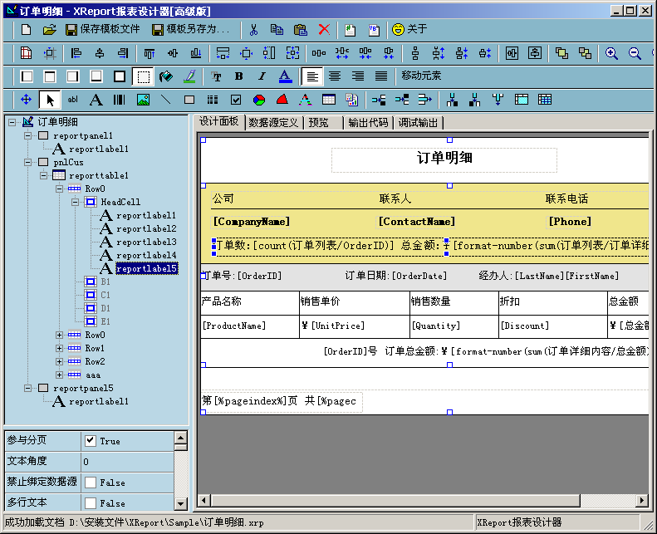657x534 pixels.
Task: Switch to the 数据源定义 tab
Action: coord(272,123)
